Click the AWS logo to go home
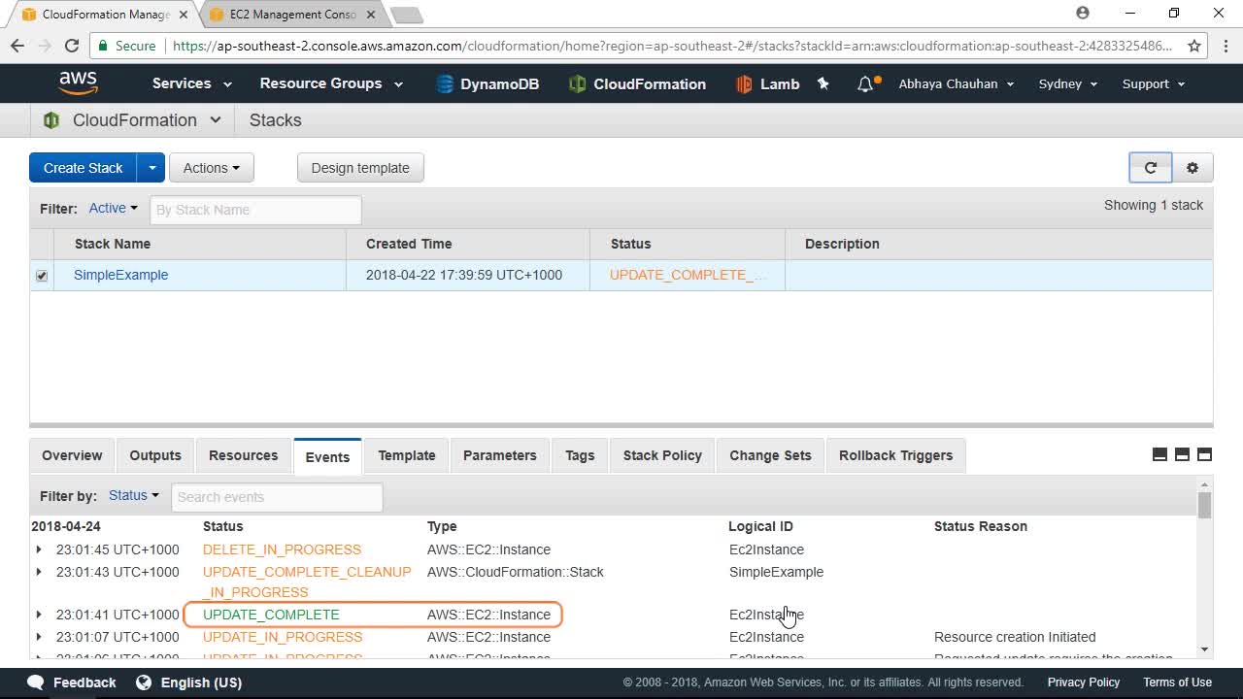This screenshot has height=699, width=1243. (x=78, y=83)
